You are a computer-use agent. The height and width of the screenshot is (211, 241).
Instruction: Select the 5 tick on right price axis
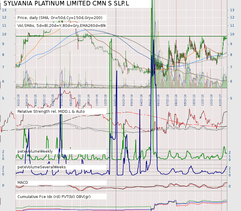231,98
